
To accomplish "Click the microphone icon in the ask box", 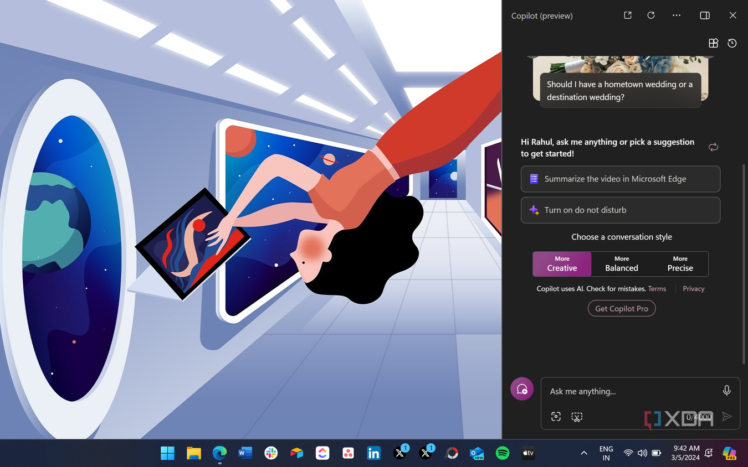I will tap(726, 391).
